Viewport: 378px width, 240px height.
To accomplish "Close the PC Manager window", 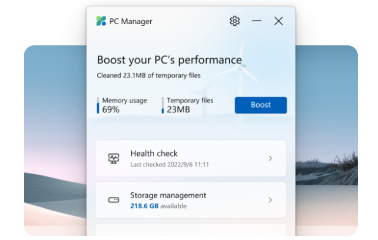I will [x=278, y=21].
